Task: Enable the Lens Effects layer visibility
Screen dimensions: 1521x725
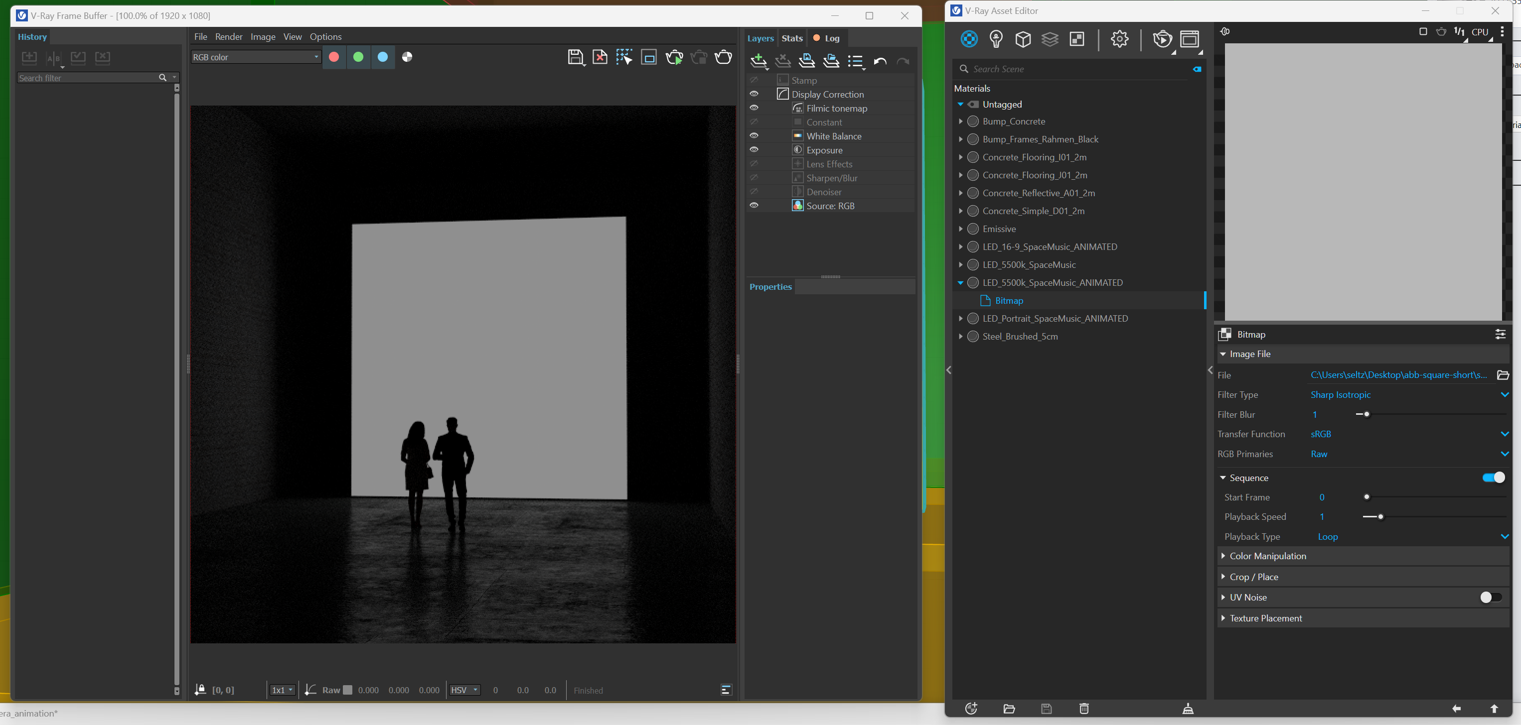Action: coord(754,163)
